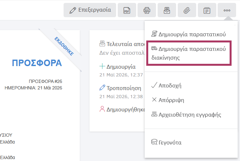
Task: Click the ΠΡΟΣΦΟΡΑ #26 number text
Action: [45, 81]
